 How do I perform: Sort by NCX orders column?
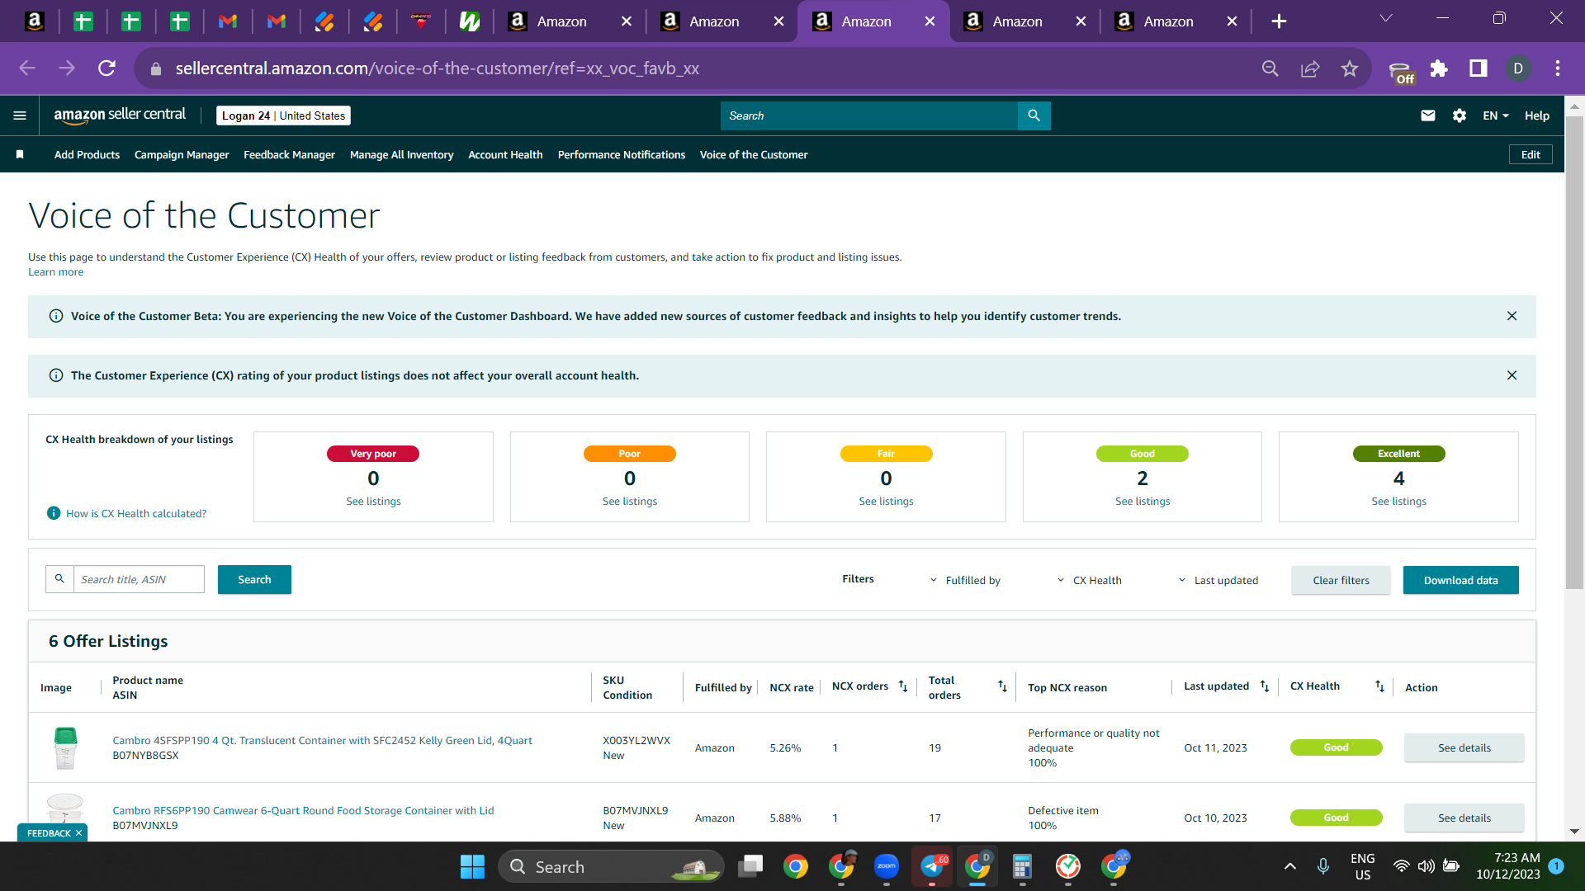[903, 686]
